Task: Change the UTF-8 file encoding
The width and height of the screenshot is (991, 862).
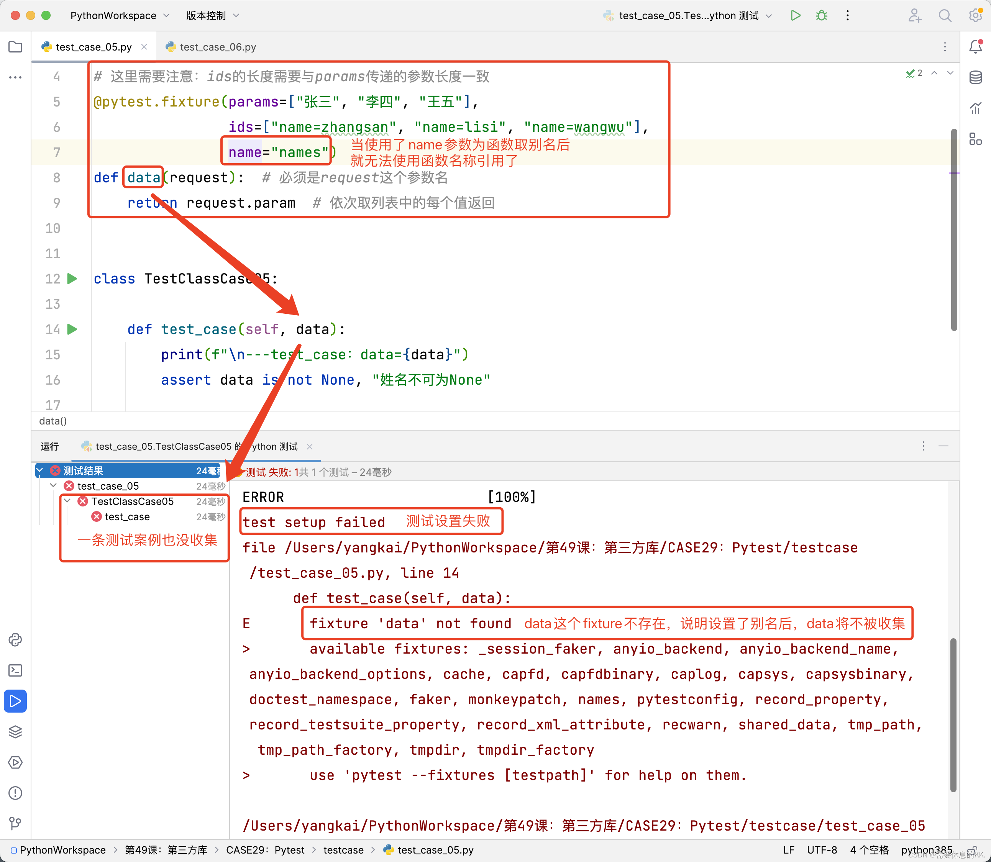Action: (x=822, y=850)
